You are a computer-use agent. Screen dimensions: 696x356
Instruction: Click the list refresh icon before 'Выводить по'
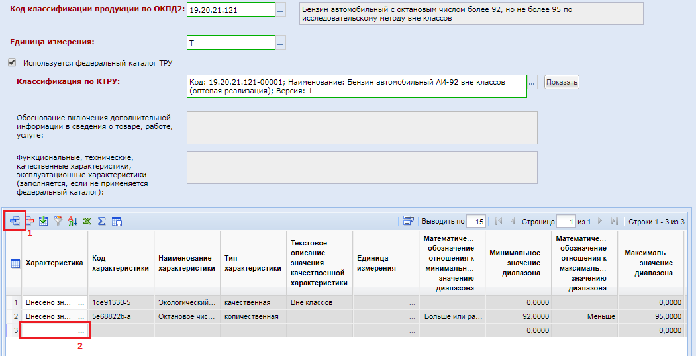408,221
